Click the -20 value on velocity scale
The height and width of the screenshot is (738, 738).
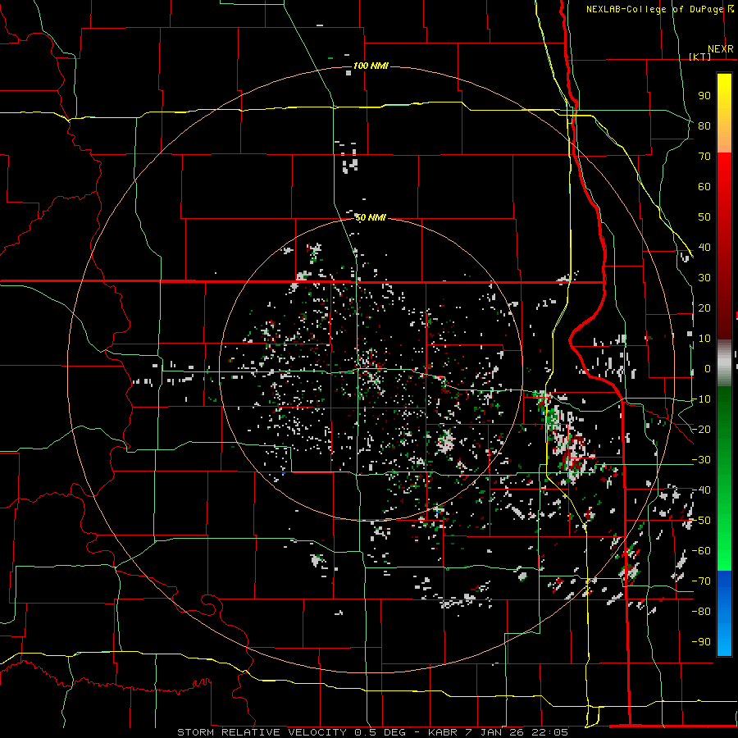701,430
